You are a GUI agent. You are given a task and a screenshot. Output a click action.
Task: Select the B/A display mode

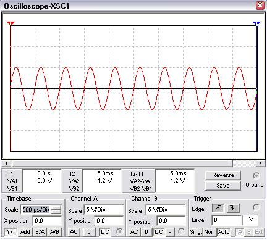40,232
